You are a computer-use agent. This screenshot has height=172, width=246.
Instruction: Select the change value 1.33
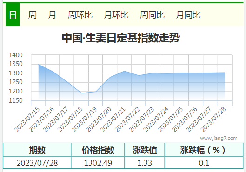[145, 163]
